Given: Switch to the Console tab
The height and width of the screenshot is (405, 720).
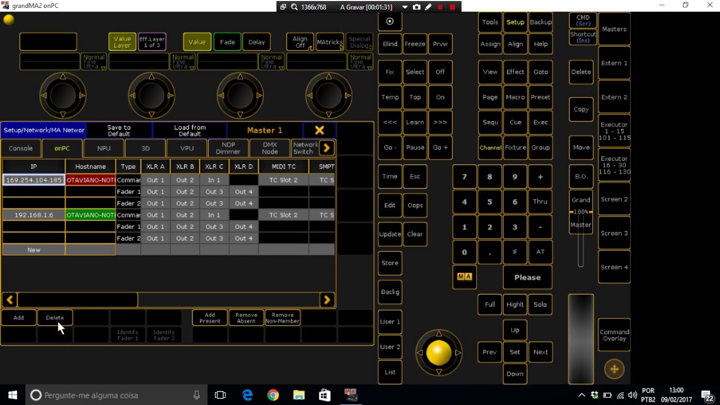Looking at the screenshot, I should coord(21,148).
